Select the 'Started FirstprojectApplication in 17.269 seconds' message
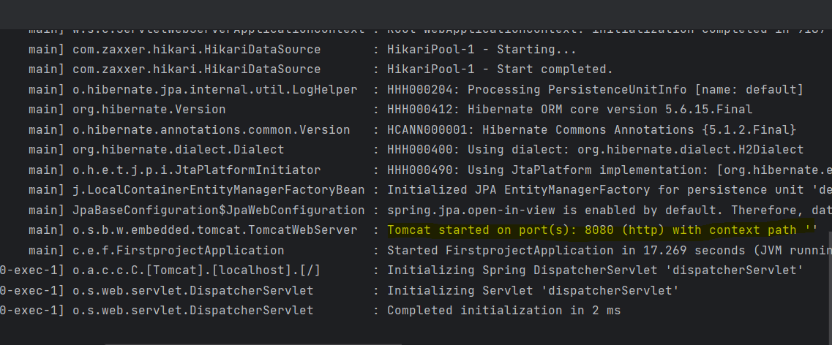 610,250
